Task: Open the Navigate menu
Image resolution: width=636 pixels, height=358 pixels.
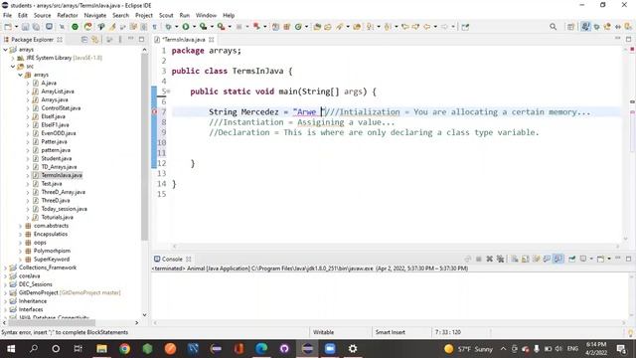Action: (95, 15)
